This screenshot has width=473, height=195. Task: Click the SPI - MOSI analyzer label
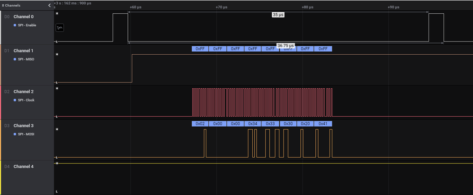[x=26, y=134]
